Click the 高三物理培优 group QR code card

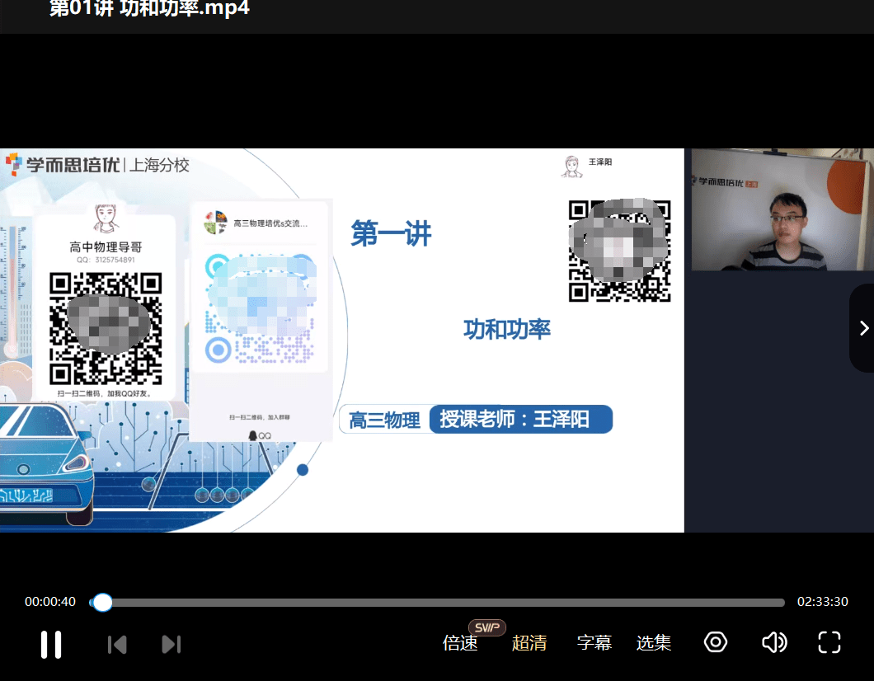pyautogui.click(x=259, y=320)
